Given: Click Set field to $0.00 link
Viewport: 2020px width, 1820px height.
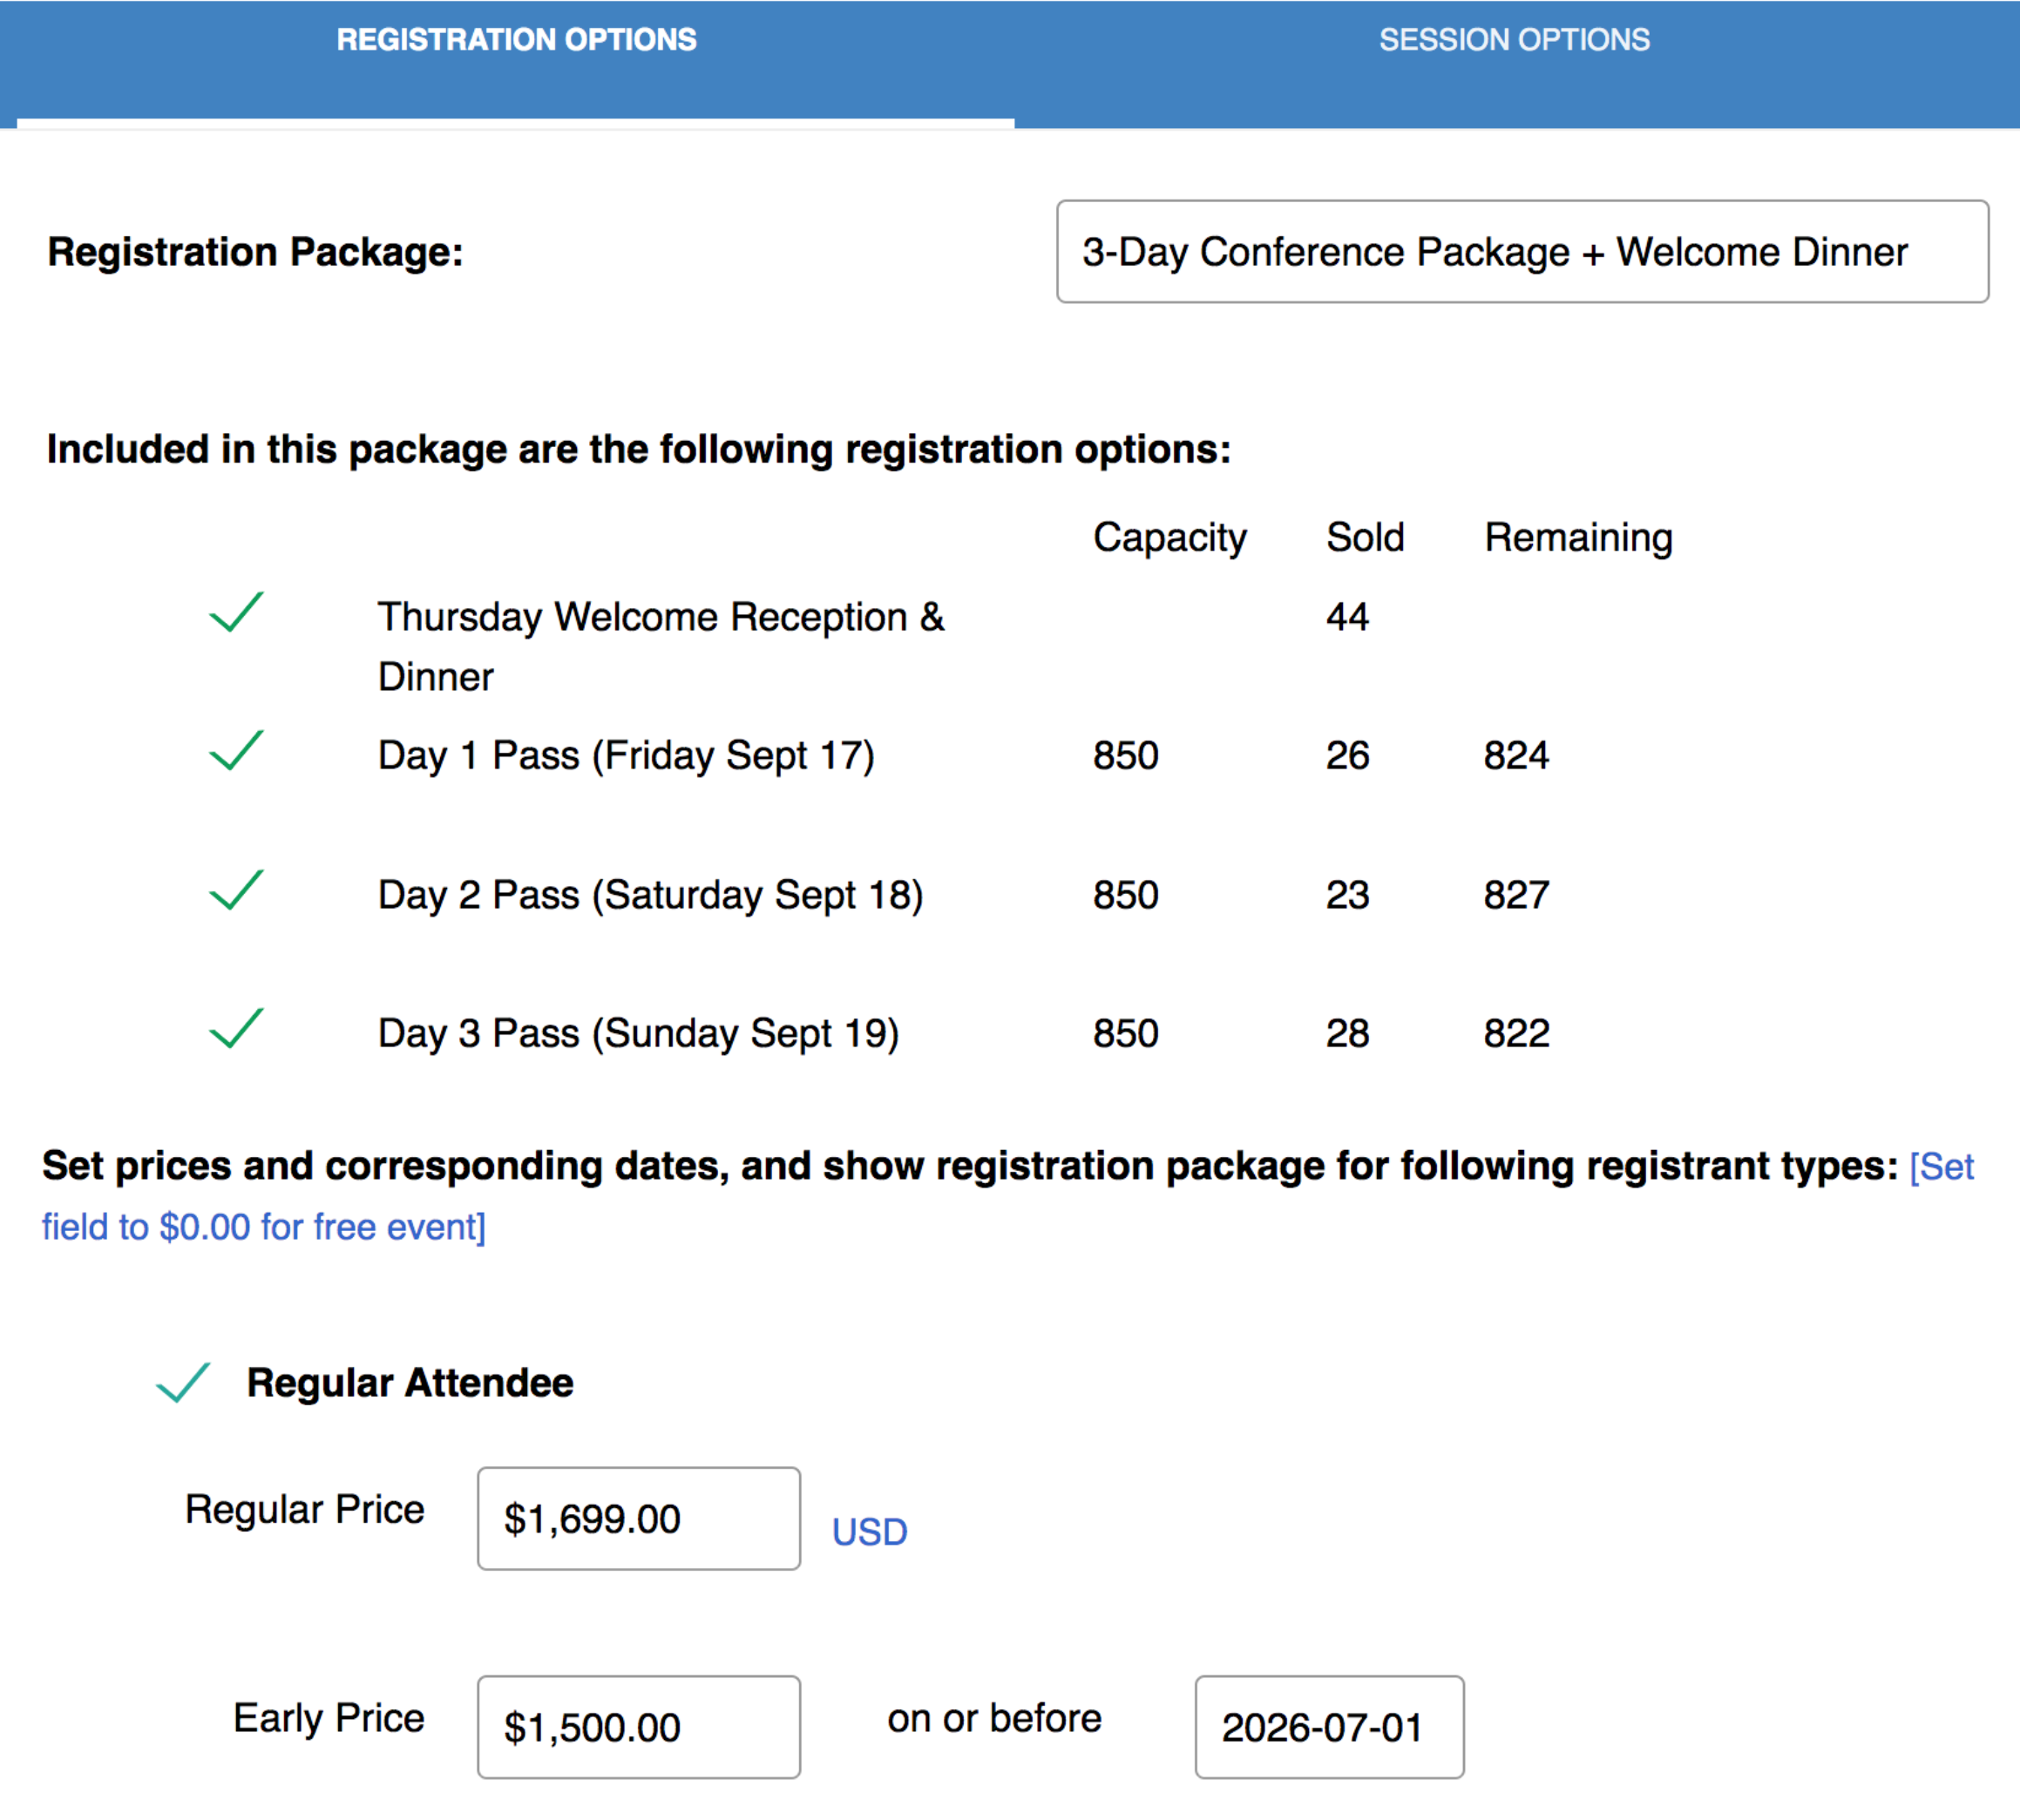Looking at the screenshot, I should [263, 1227].
